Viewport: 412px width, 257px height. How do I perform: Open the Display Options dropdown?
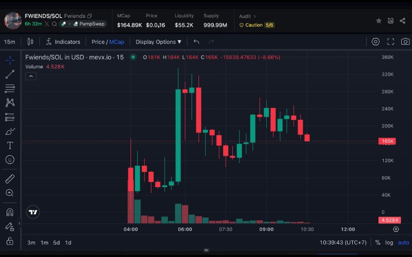pos(158,42)
